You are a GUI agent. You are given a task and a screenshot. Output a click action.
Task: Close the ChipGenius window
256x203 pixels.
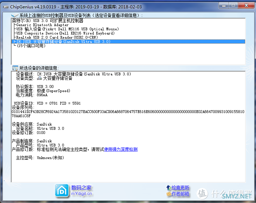(x=246, y=6)
